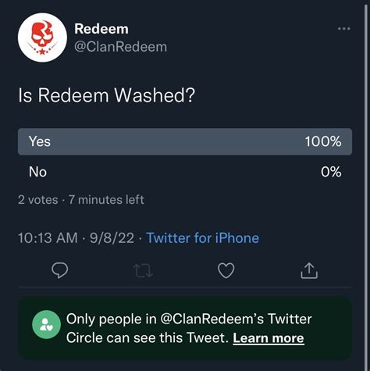
Task: Click the 100% result on Yes
Action: (323, 141)
